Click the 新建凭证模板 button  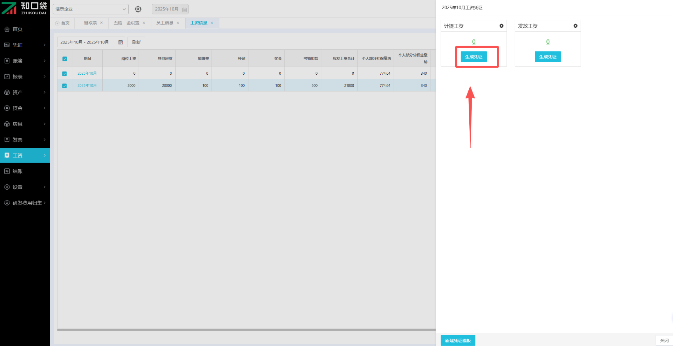(458, 340)
